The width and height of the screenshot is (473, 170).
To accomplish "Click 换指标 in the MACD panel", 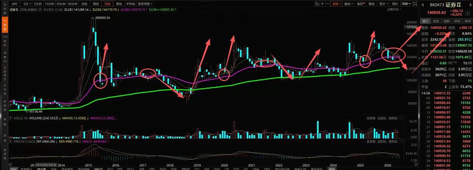I will [x=393, y=141].
